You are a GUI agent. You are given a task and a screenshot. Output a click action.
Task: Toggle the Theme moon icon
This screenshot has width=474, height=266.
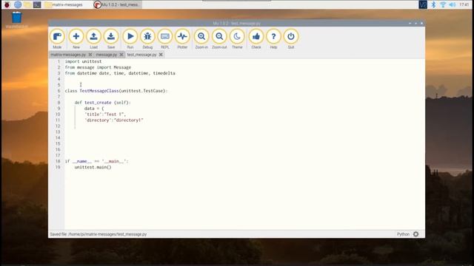point(237,36)
